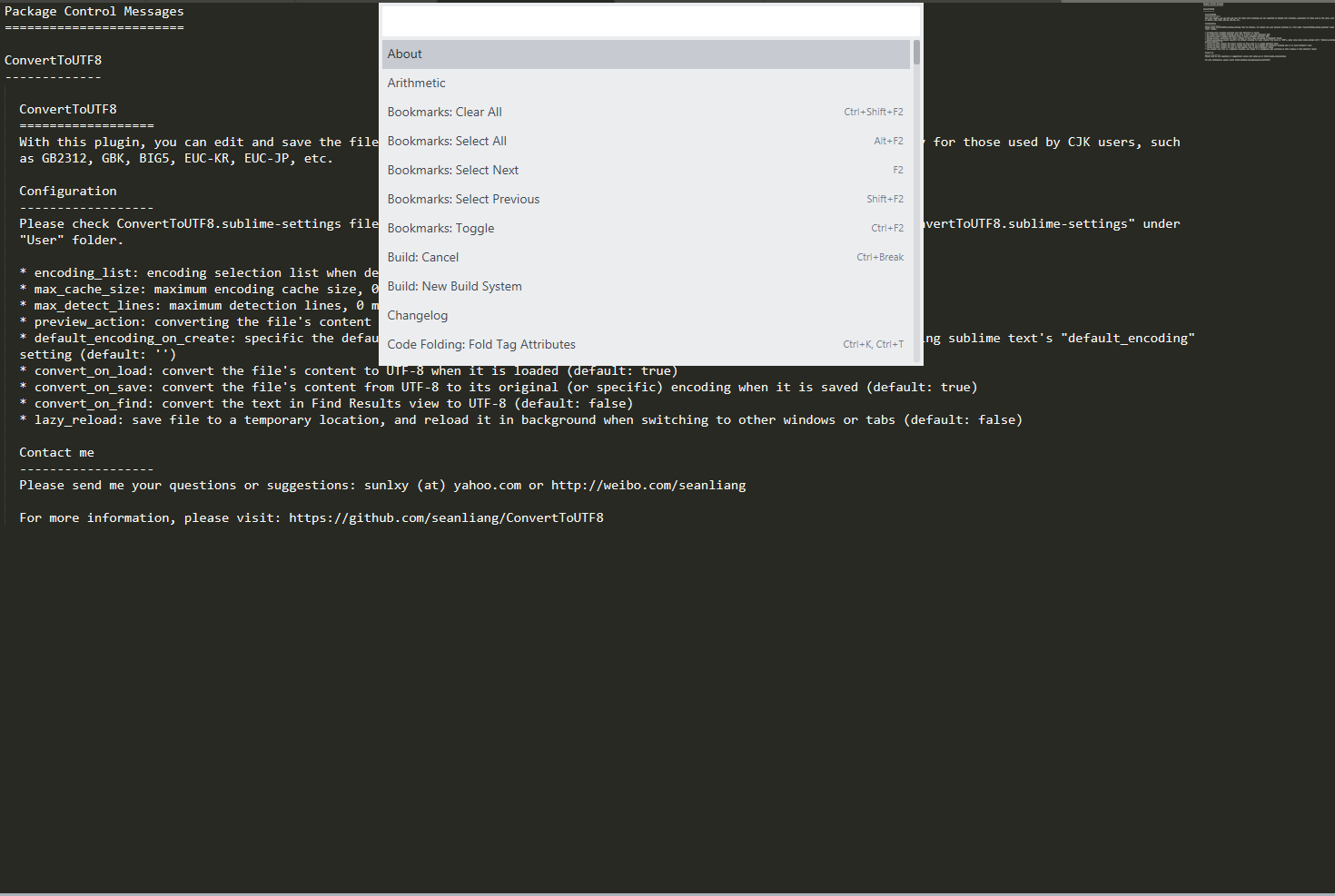Click the '"User" folder.' text line
The image size is (1335, 896).
[71, 241]
